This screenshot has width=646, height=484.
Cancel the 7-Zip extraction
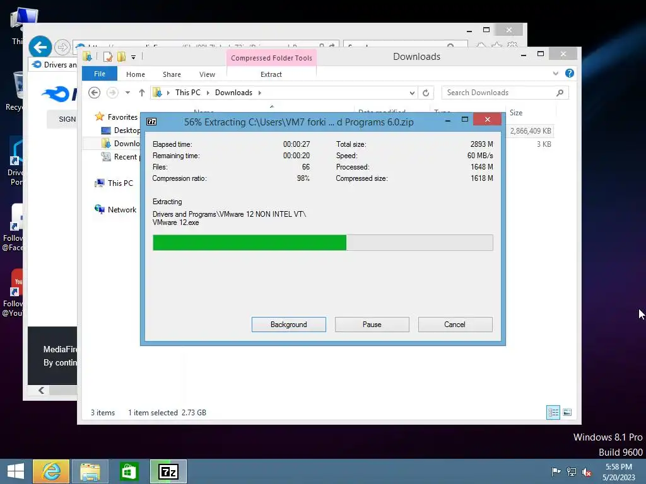[455, 325]
